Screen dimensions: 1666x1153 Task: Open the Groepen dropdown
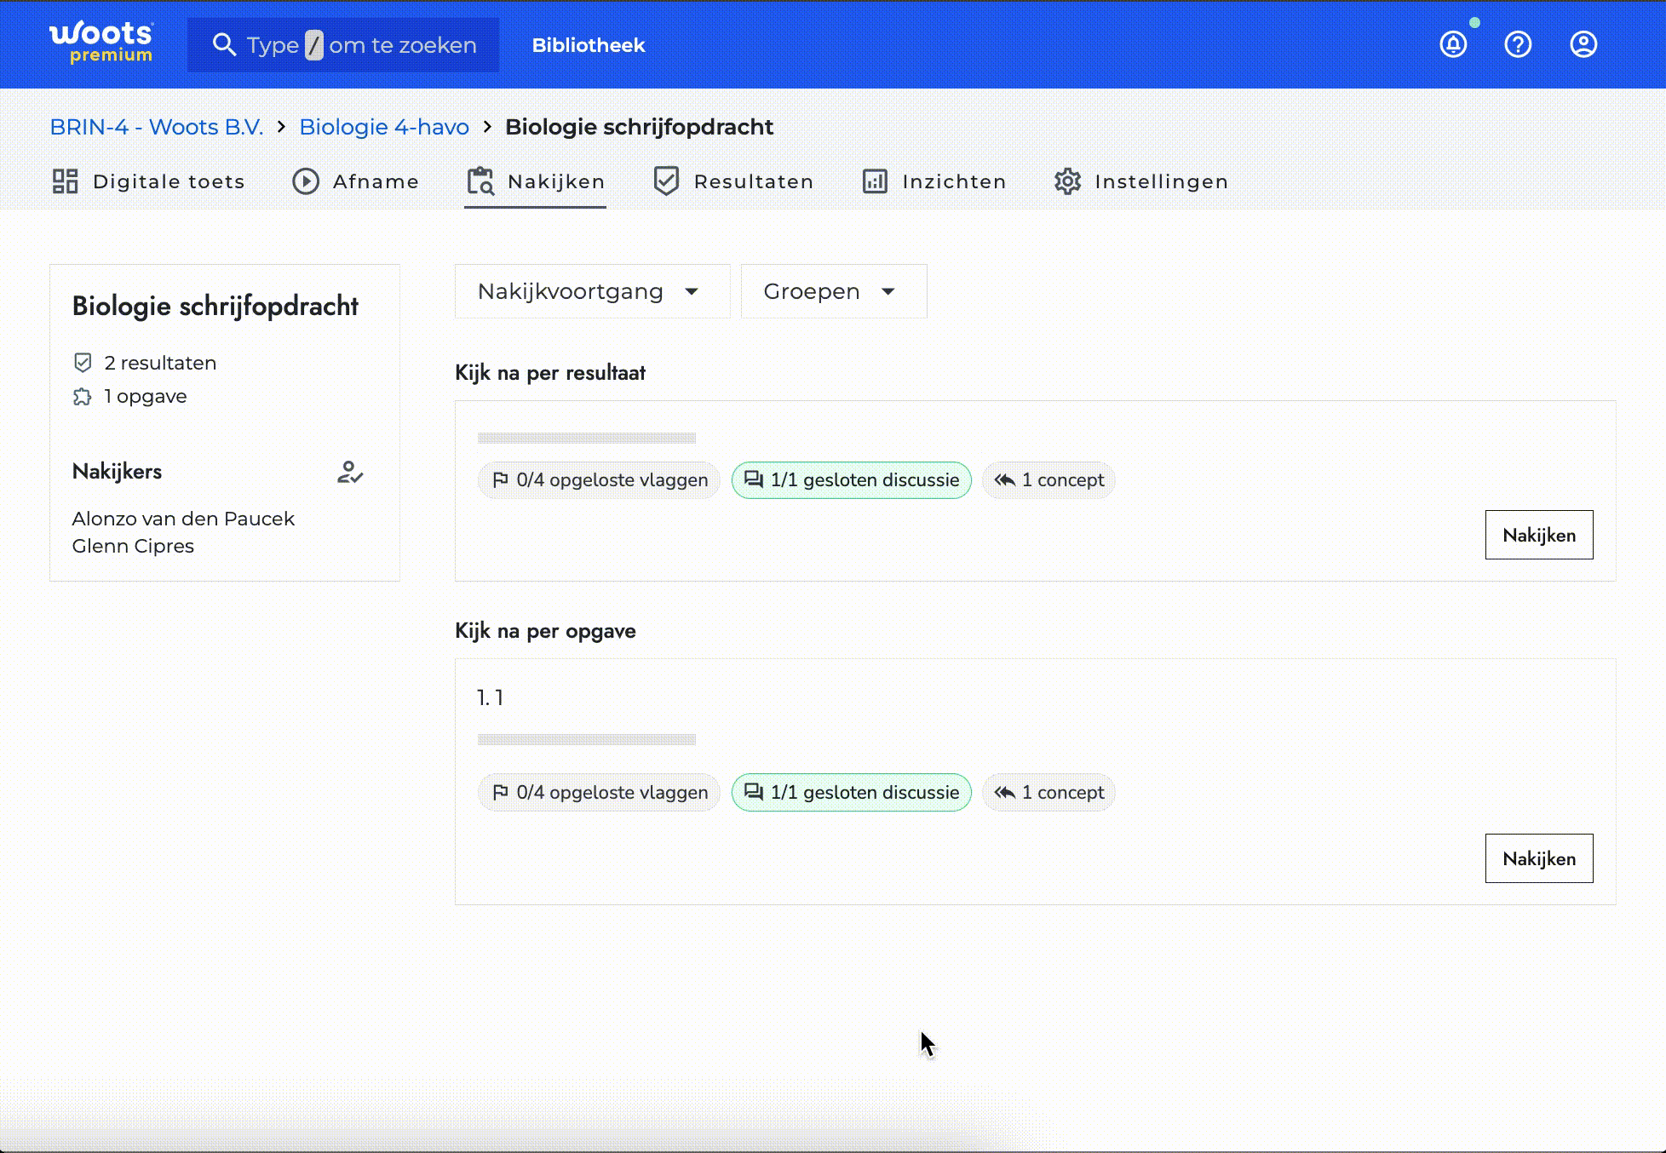[834, 291]
